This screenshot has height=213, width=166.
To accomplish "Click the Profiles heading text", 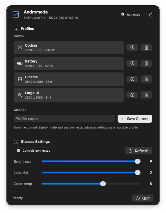I will coord(28,29).
